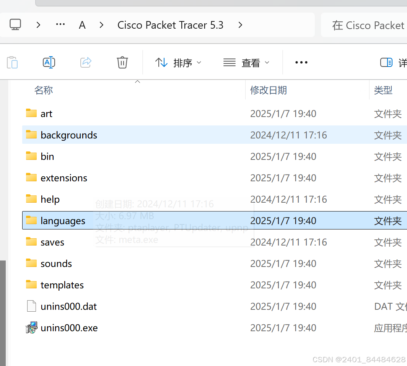Click the DAT file type cell
This screenshot has height=366, width=407.
pos(391,307)
